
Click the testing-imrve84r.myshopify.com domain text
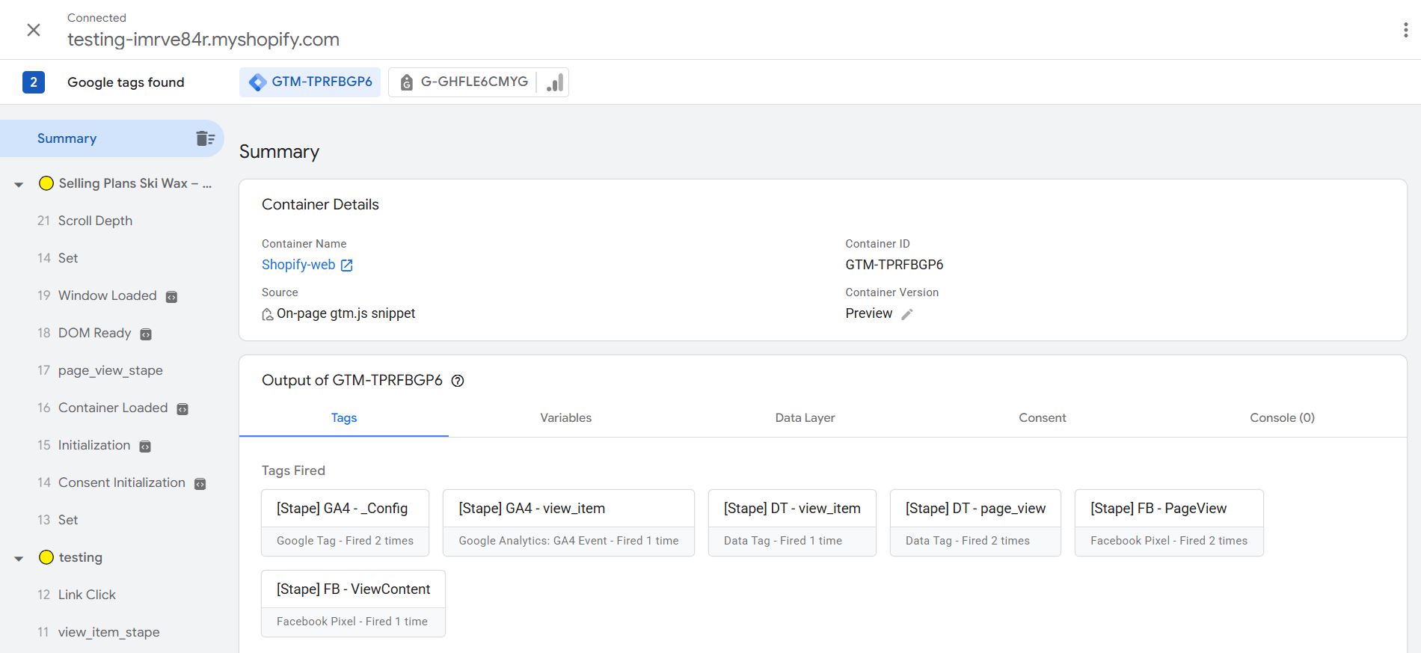tap(203, 40)
